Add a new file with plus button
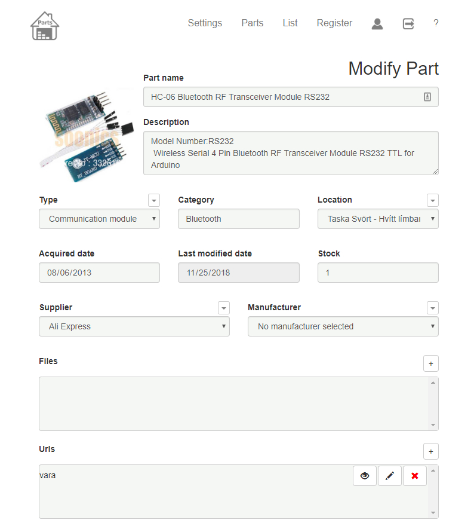Viewport: 474px width, 526px height. tap(431, 363)
